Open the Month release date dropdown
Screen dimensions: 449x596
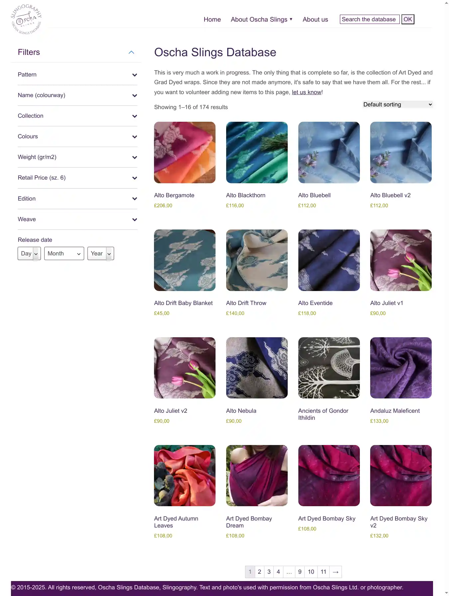64,253
